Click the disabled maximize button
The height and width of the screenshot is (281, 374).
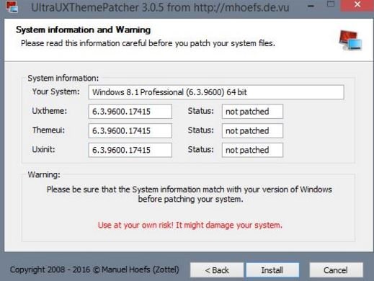point(331,4)
